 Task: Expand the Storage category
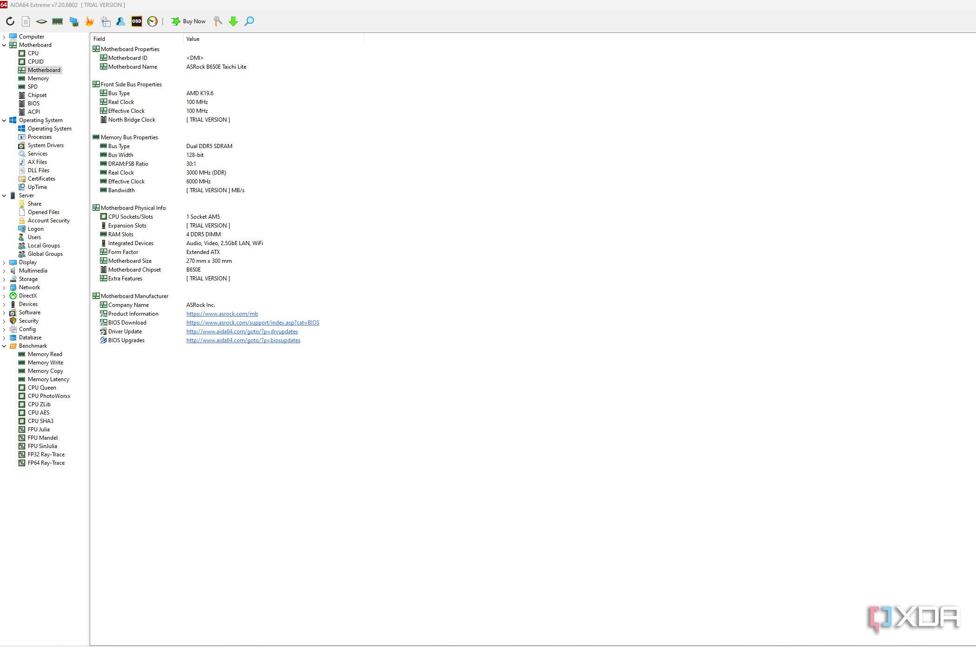coord(4,279)
